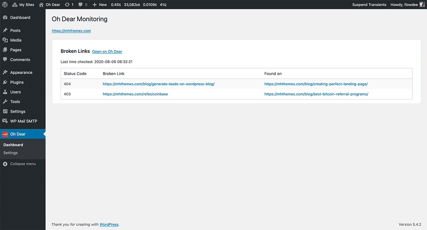The image size is (427, 230).
Task: Click the flowdee user avatar
Action: (x=422, y=5)
